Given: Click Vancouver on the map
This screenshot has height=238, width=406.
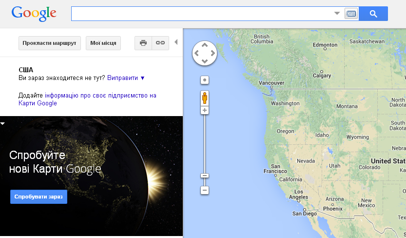Looking at the screenshot, I should (x=271, y=83).
